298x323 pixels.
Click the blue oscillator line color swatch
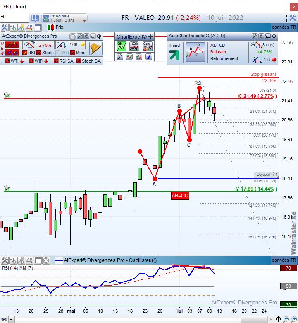pyautogui.click(x=59, y=260)
